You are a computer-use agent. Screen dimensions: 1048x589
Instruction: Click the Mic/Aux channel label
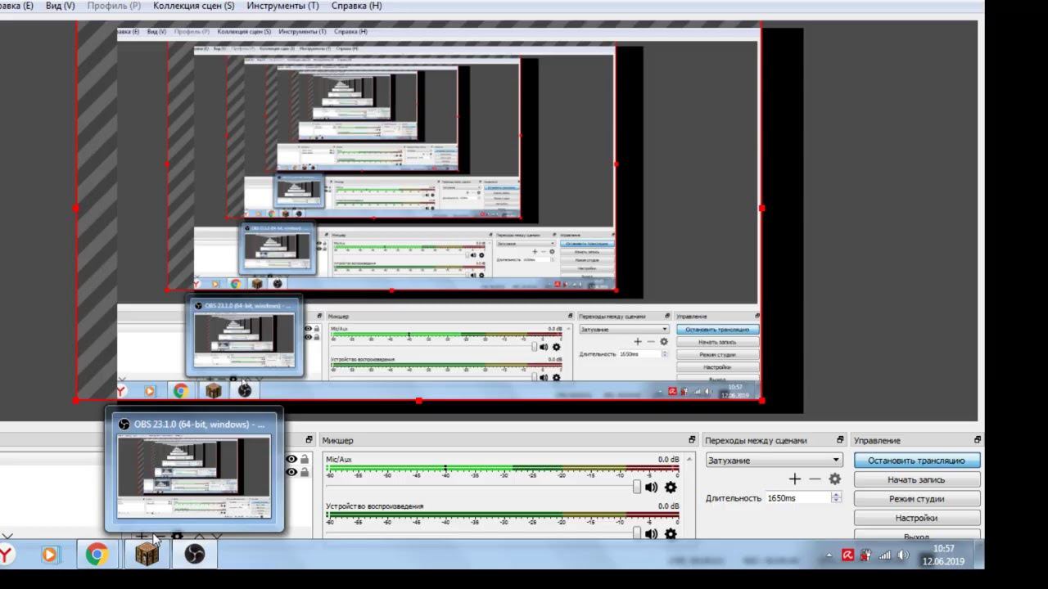click(339, 460)
